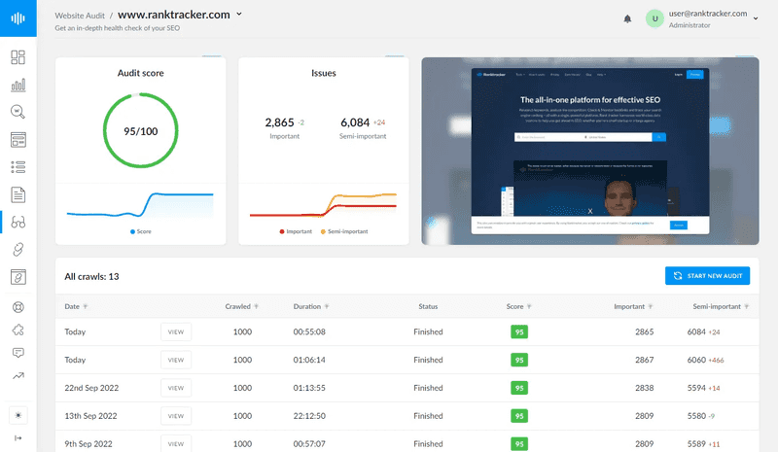Image resolution: width=778 pixels, height=452 pixels.
Task: Open the chain link backlink icon
Action: coord(18,250)
